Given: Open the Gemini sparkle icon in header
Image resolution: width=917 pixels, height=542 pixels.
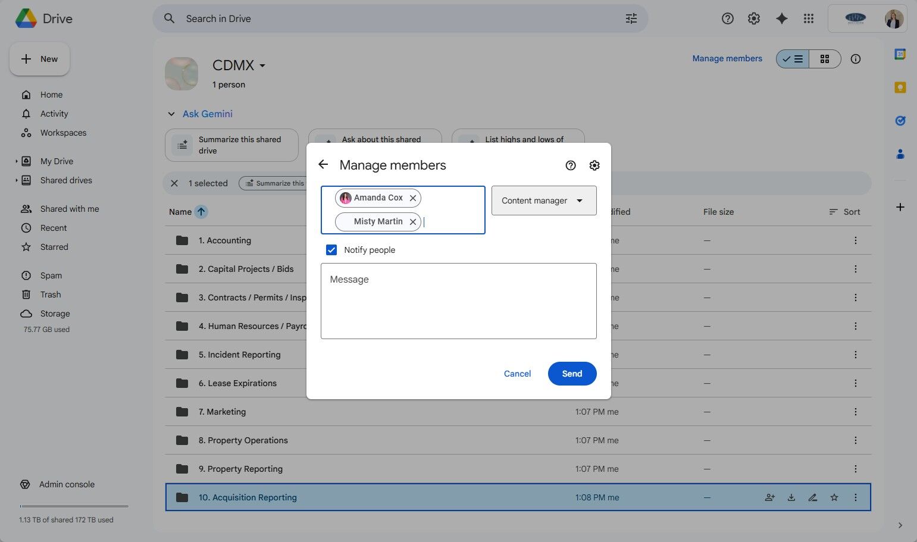Looking at the screenshot, I should click(782, 18).
